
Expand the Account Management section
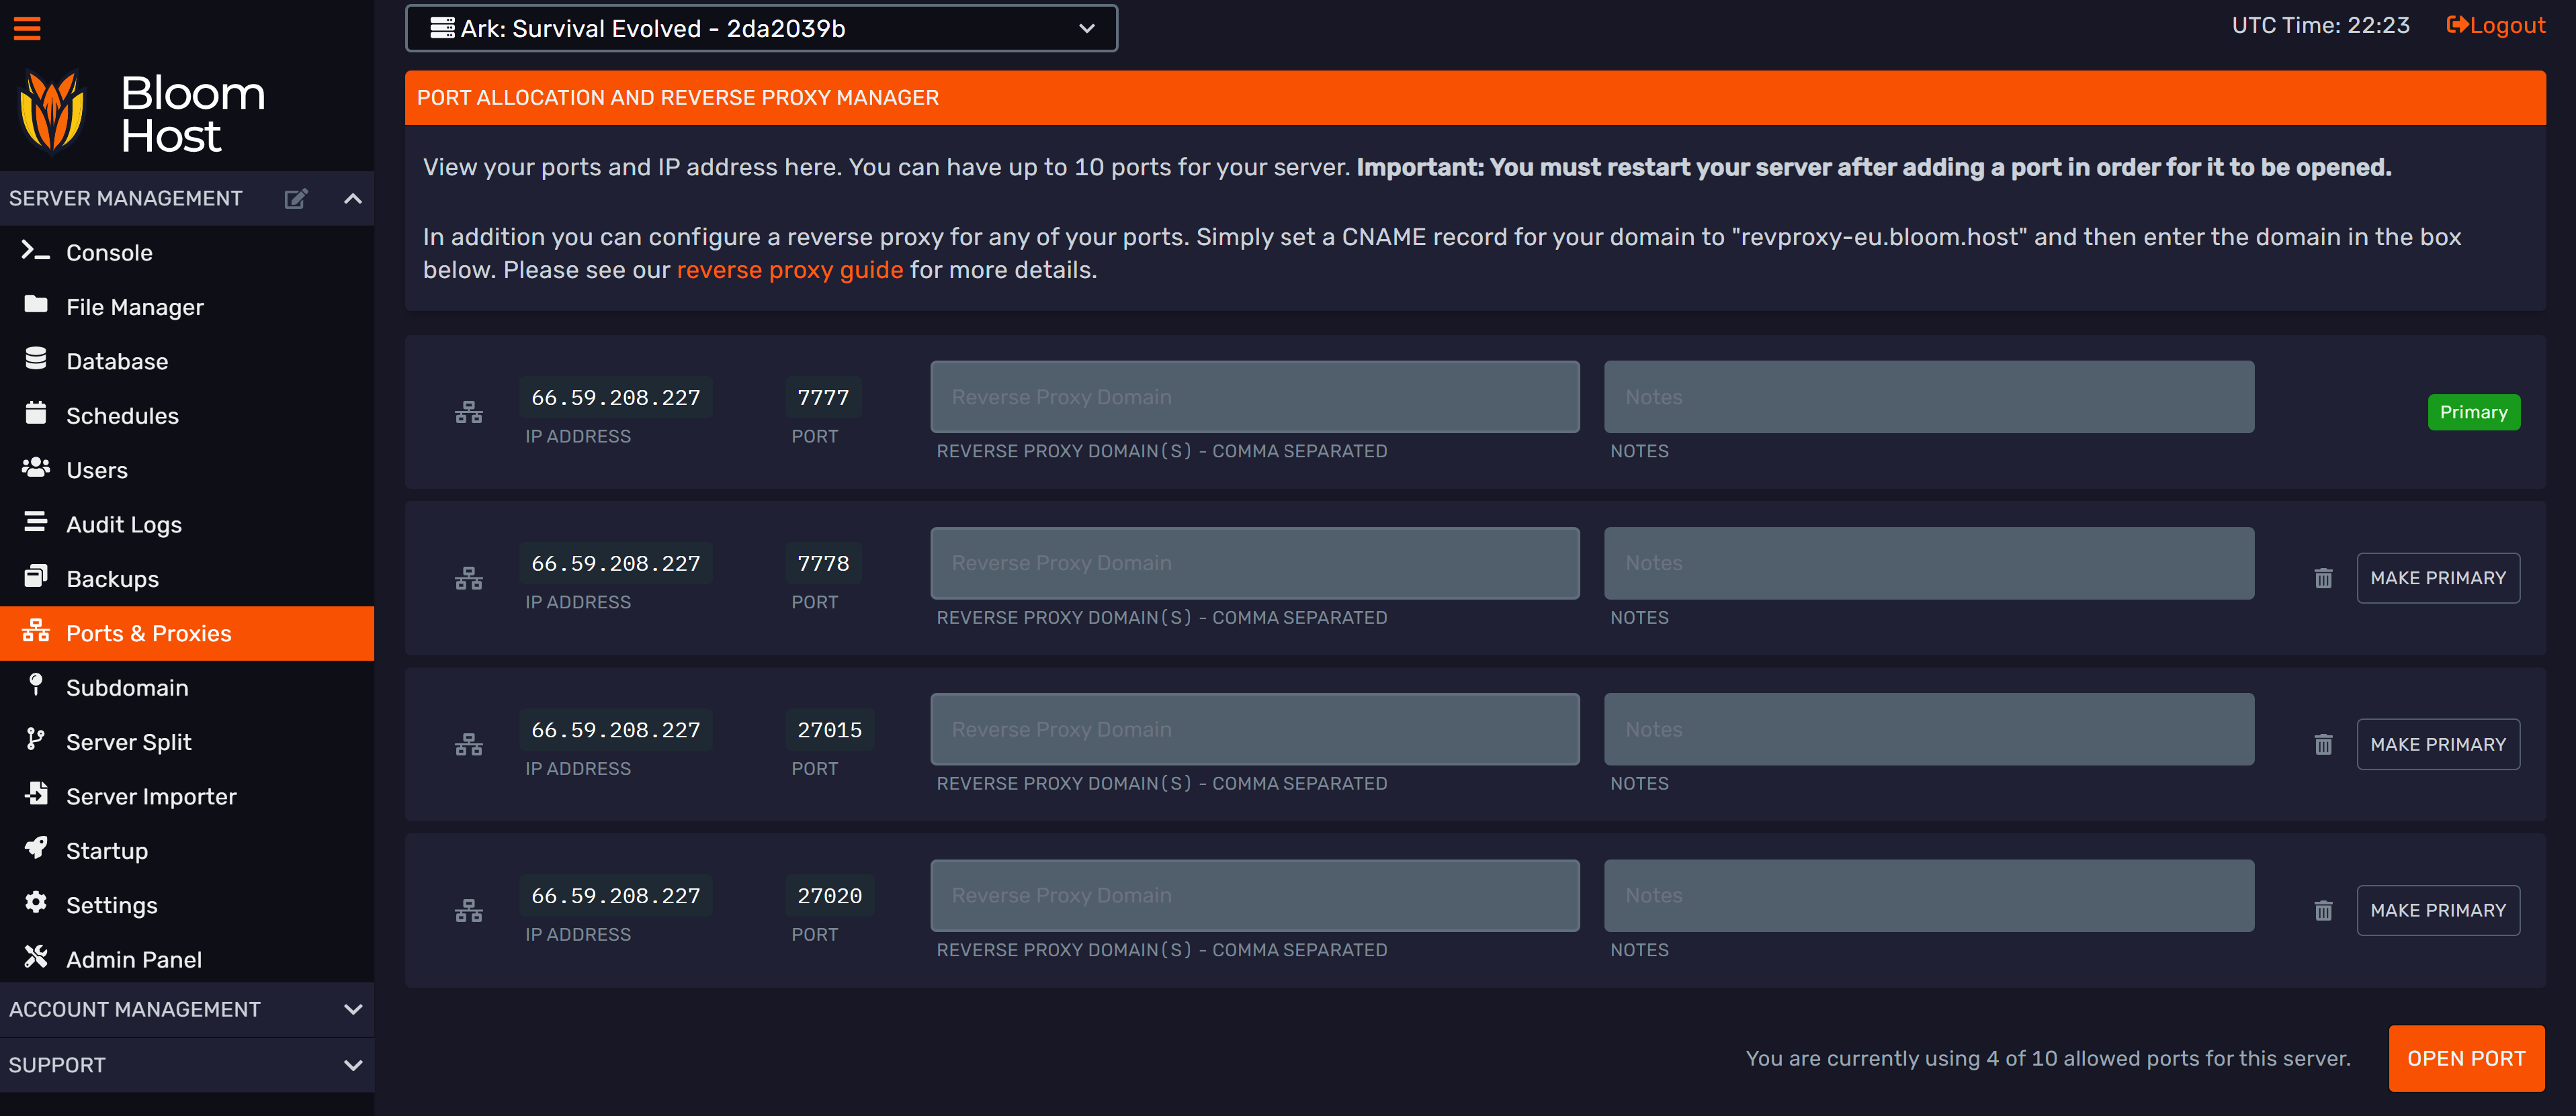[352, 1009]
